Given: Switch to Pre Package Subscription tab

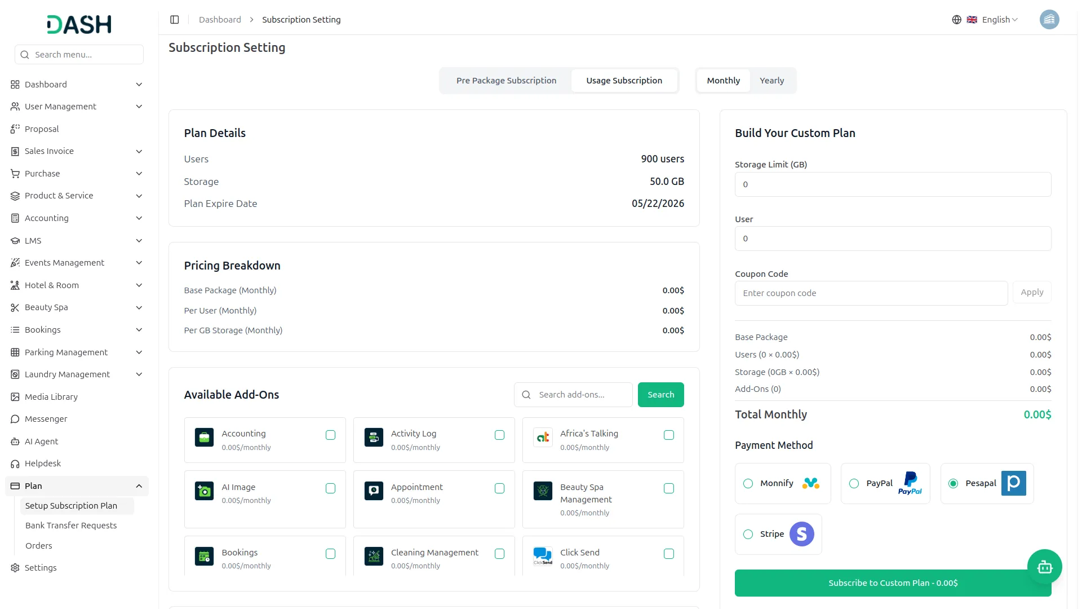Looking at the screenshot, I should click(506, 81).
